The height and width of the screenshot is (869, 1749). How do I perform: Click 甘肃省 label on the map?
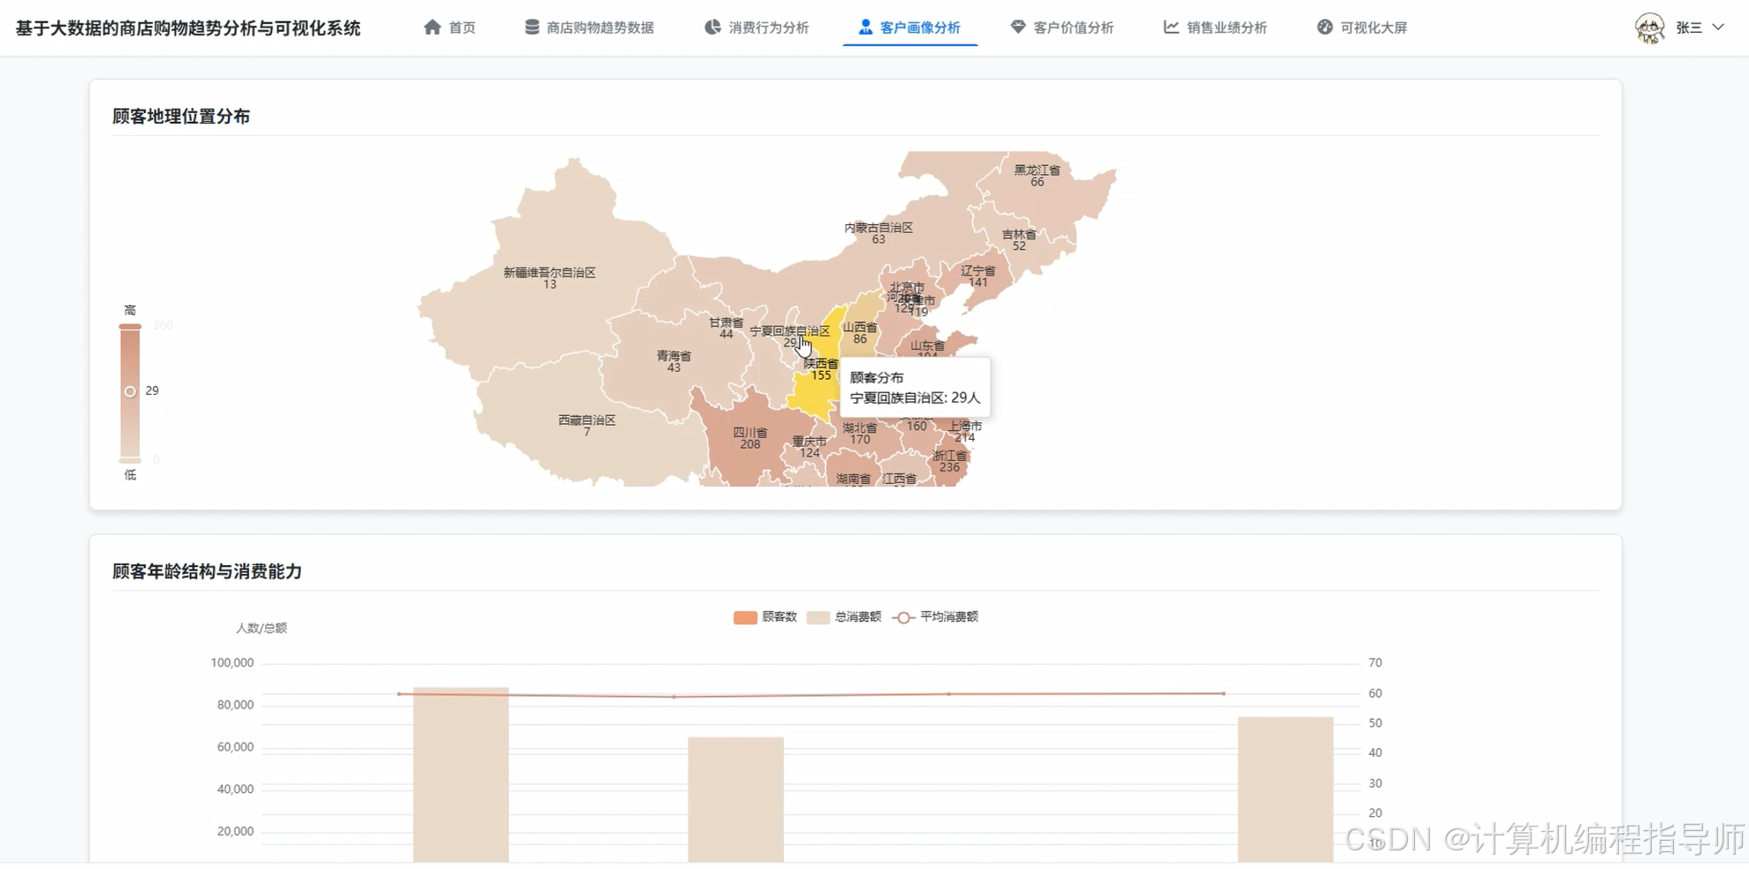tap(726, 329)
